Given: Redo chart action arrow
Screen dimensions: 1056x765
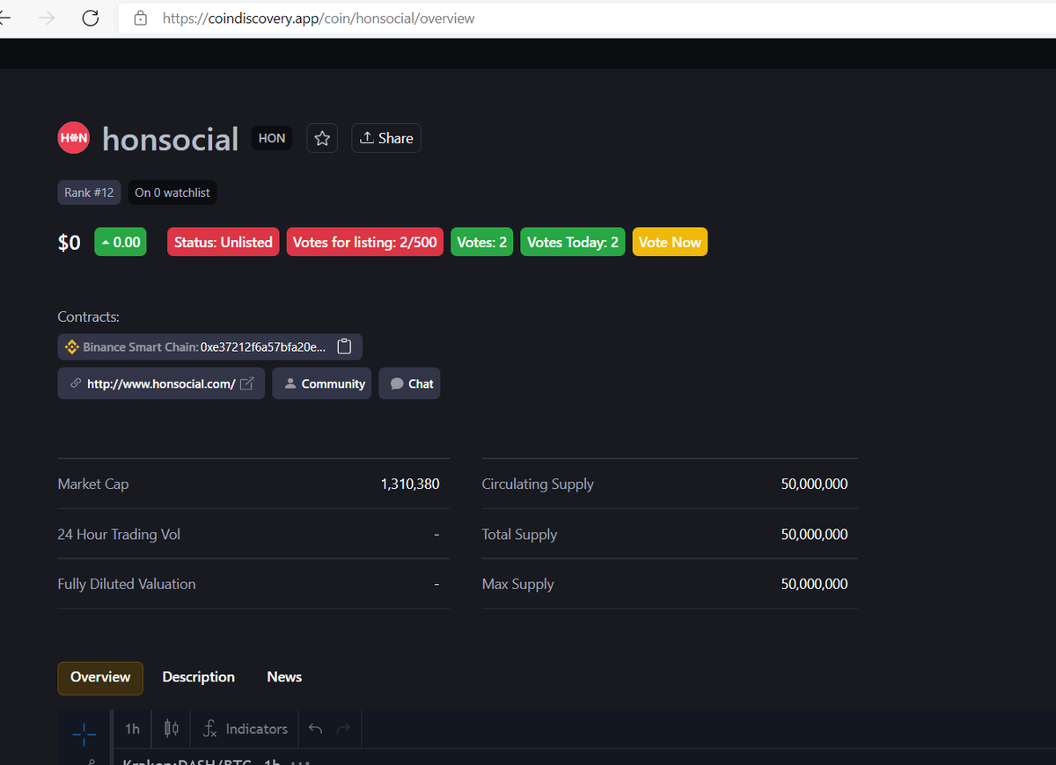Looking at the screenshot, I should (343, 729).
